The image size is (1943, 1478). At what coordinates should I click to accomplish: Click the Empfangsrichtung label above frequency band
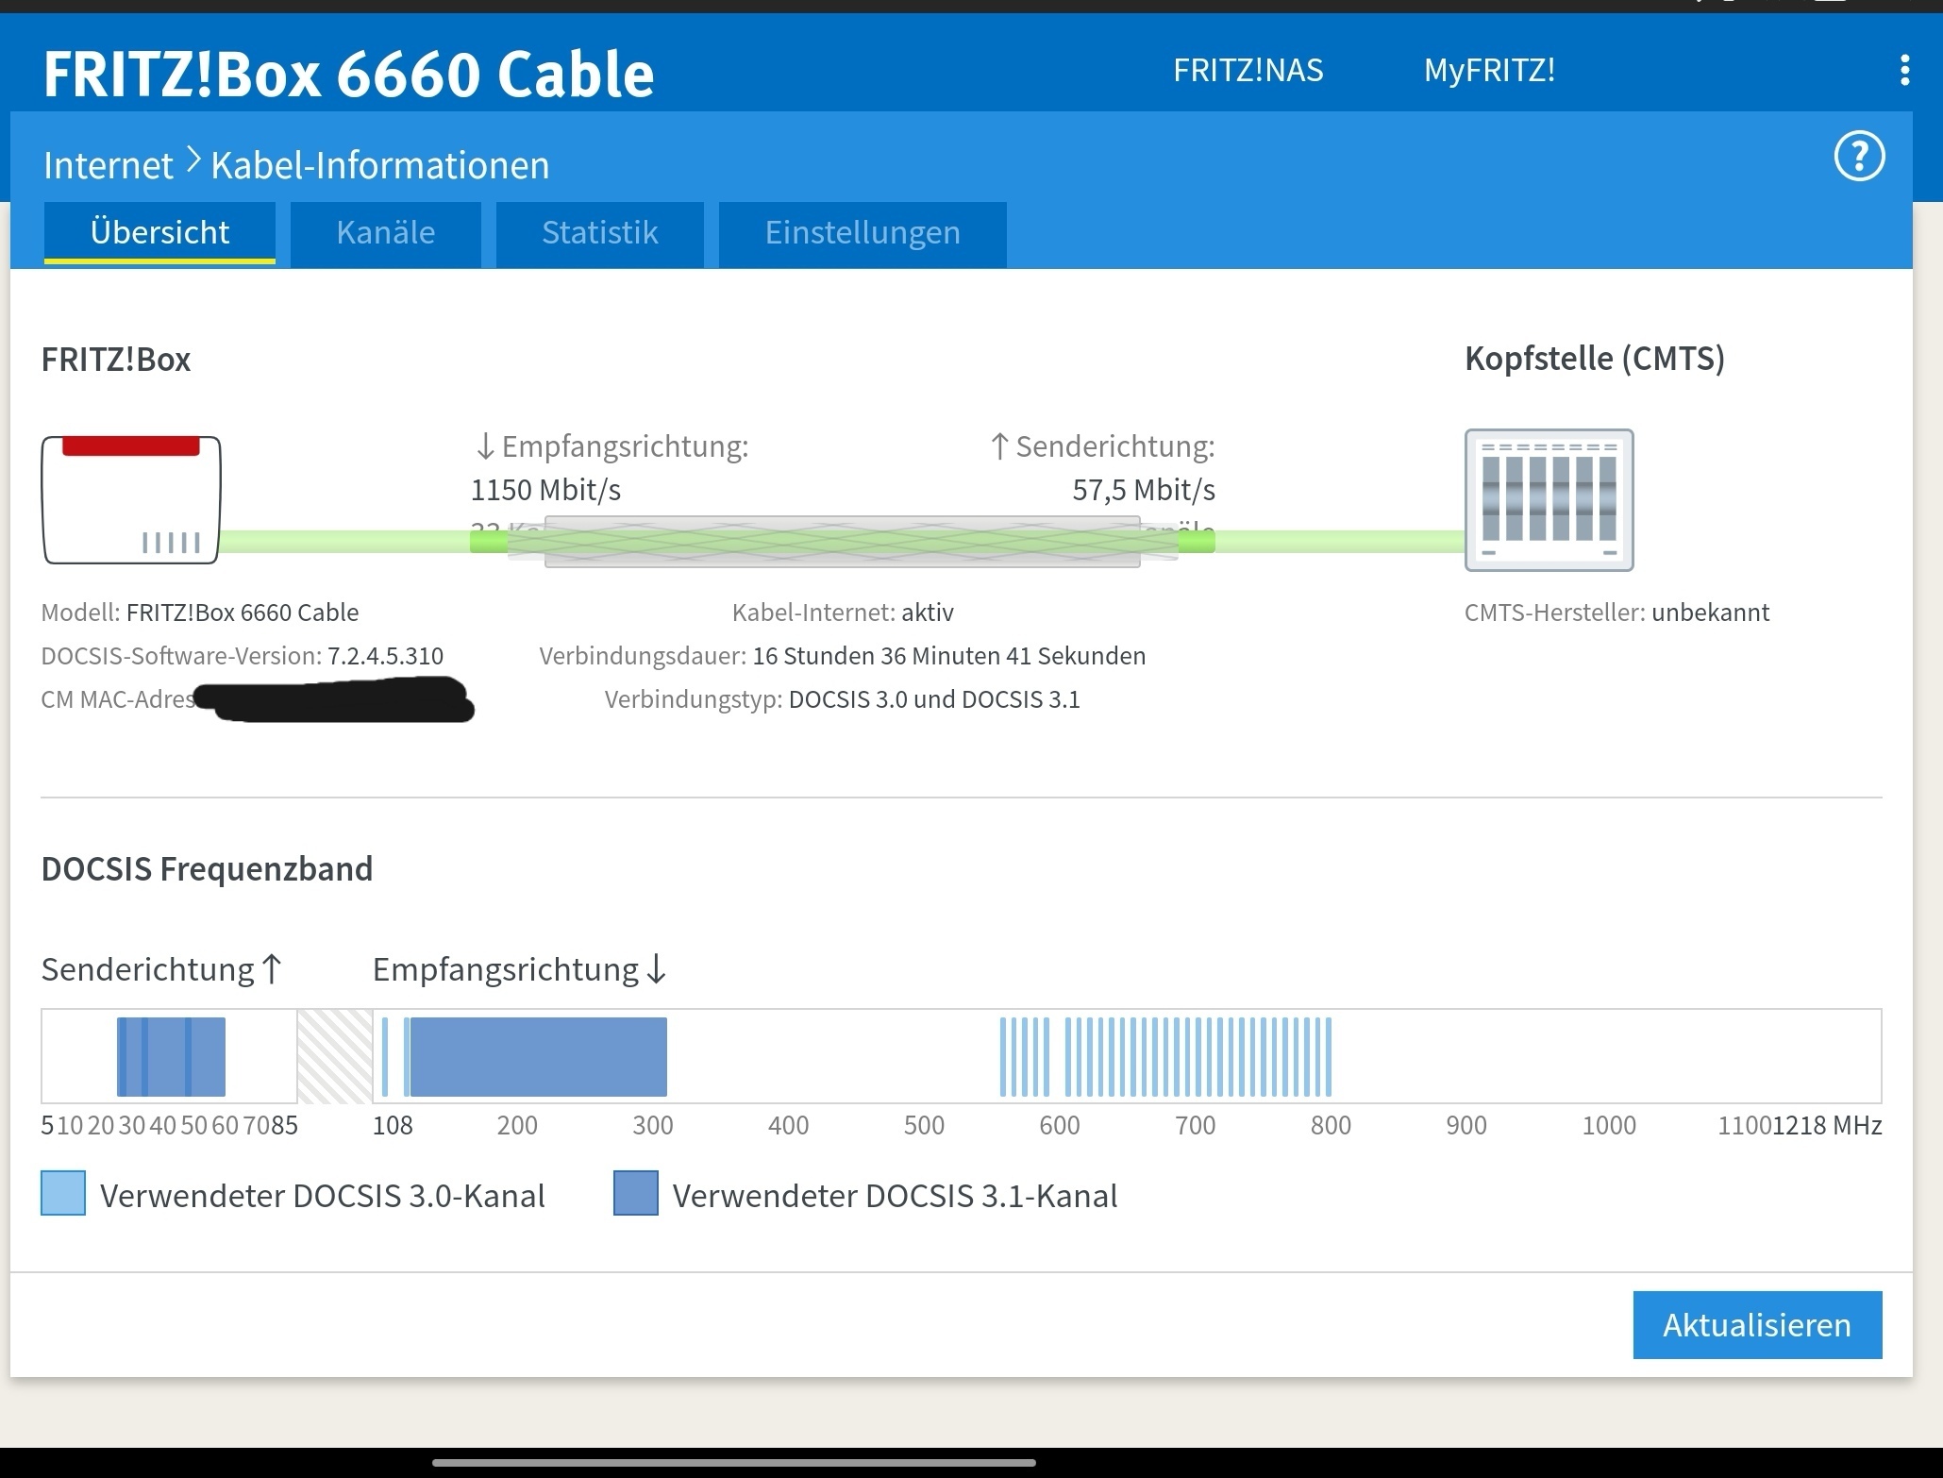520,969
